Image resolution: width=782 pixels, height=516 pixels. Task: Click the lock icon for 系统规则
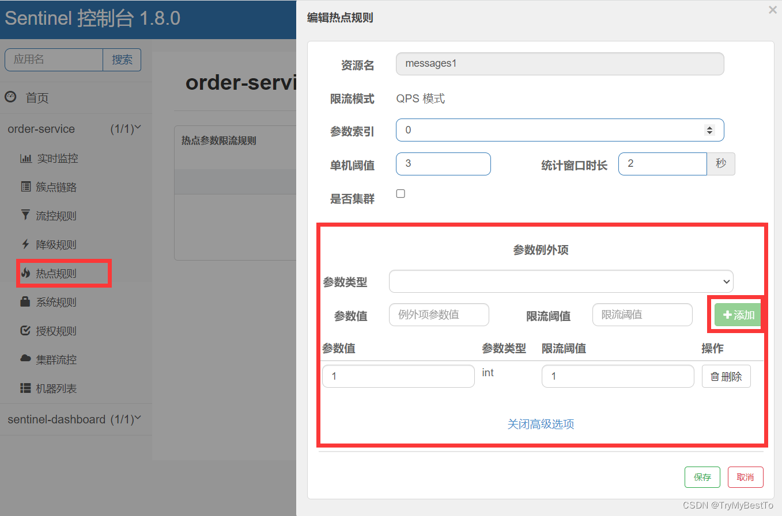pos(25,301)
